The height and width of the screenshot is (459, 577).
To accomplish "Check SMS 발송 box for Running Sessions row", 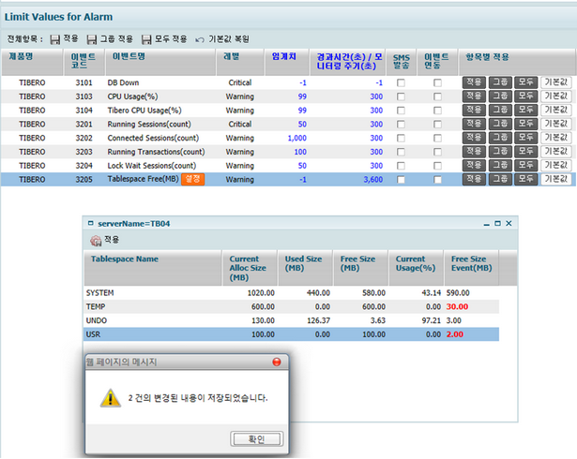I will click(x=401, y=125).
